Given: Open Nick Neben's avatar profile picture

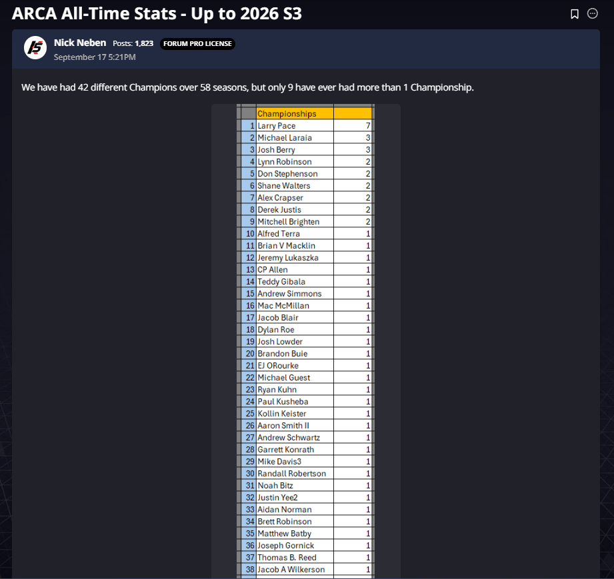Looking at the screenshot, I should (x=35, y=48).
